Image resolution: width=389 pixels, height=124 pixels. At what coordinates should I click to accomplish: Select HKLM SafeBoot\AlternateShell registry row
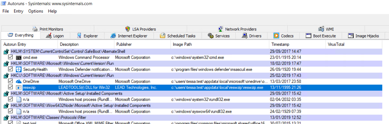[x=192, y=51]
